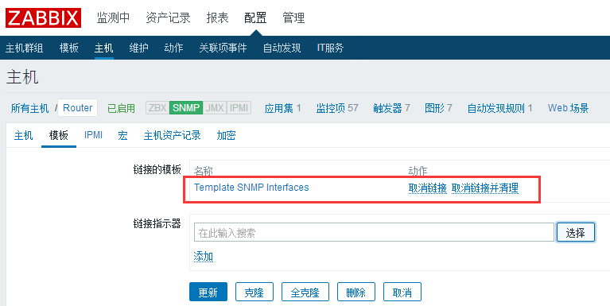
Task: Click 取消链接并清理 for the template
Action: (484, 188)
